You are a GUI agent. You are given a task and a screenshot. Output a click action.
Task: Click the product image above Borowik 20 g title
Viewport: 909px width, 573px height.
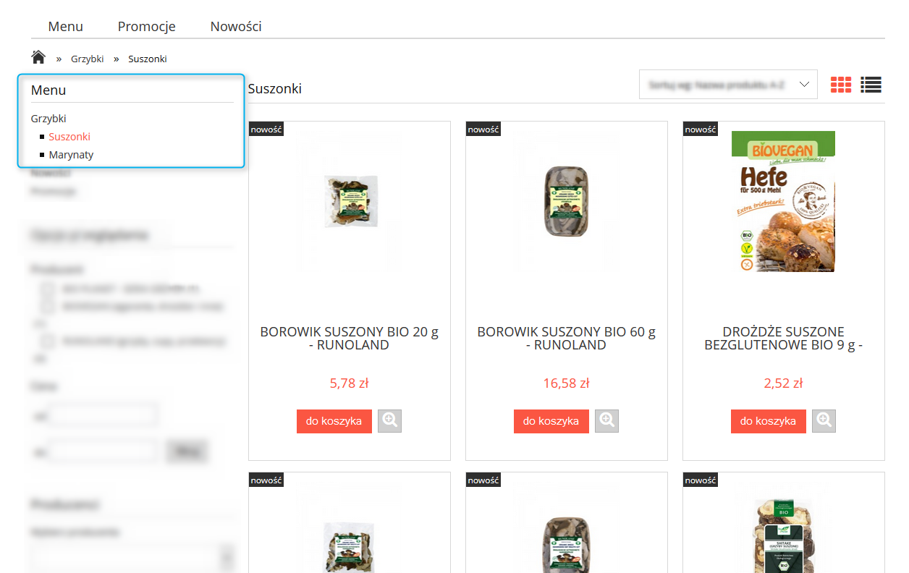point(351,203)
